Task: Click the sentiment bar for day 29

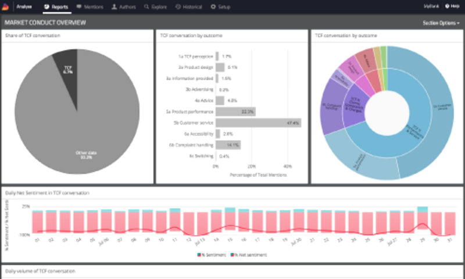Action: (423, 219)
